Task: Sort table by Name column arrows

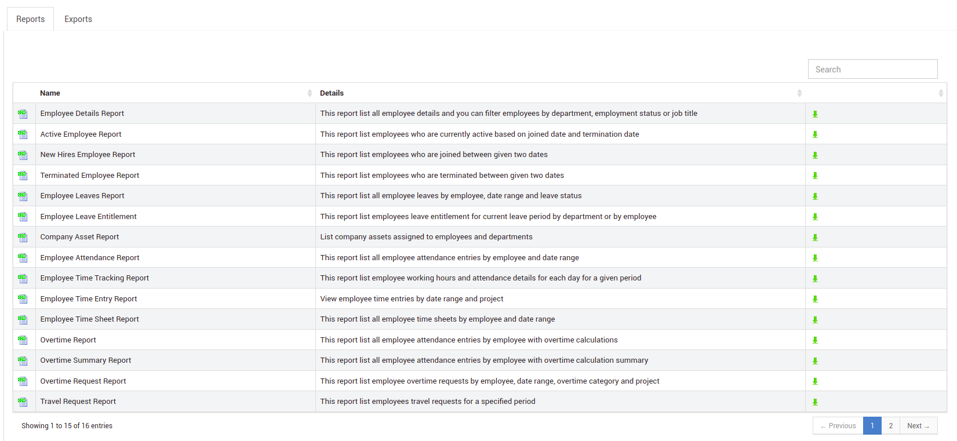Action: [x=310, y=93]
